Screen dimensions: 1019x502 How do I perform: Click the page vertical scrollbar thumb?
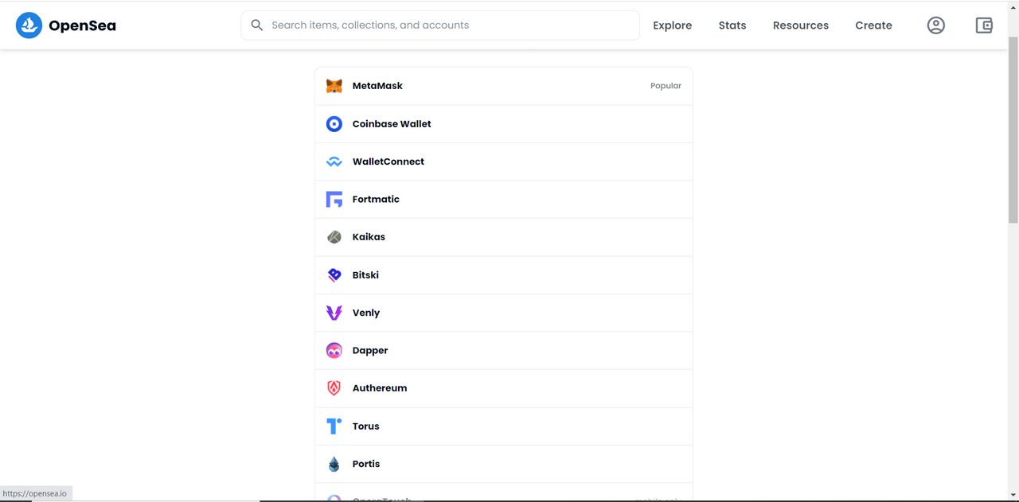tap(1013, 129)
